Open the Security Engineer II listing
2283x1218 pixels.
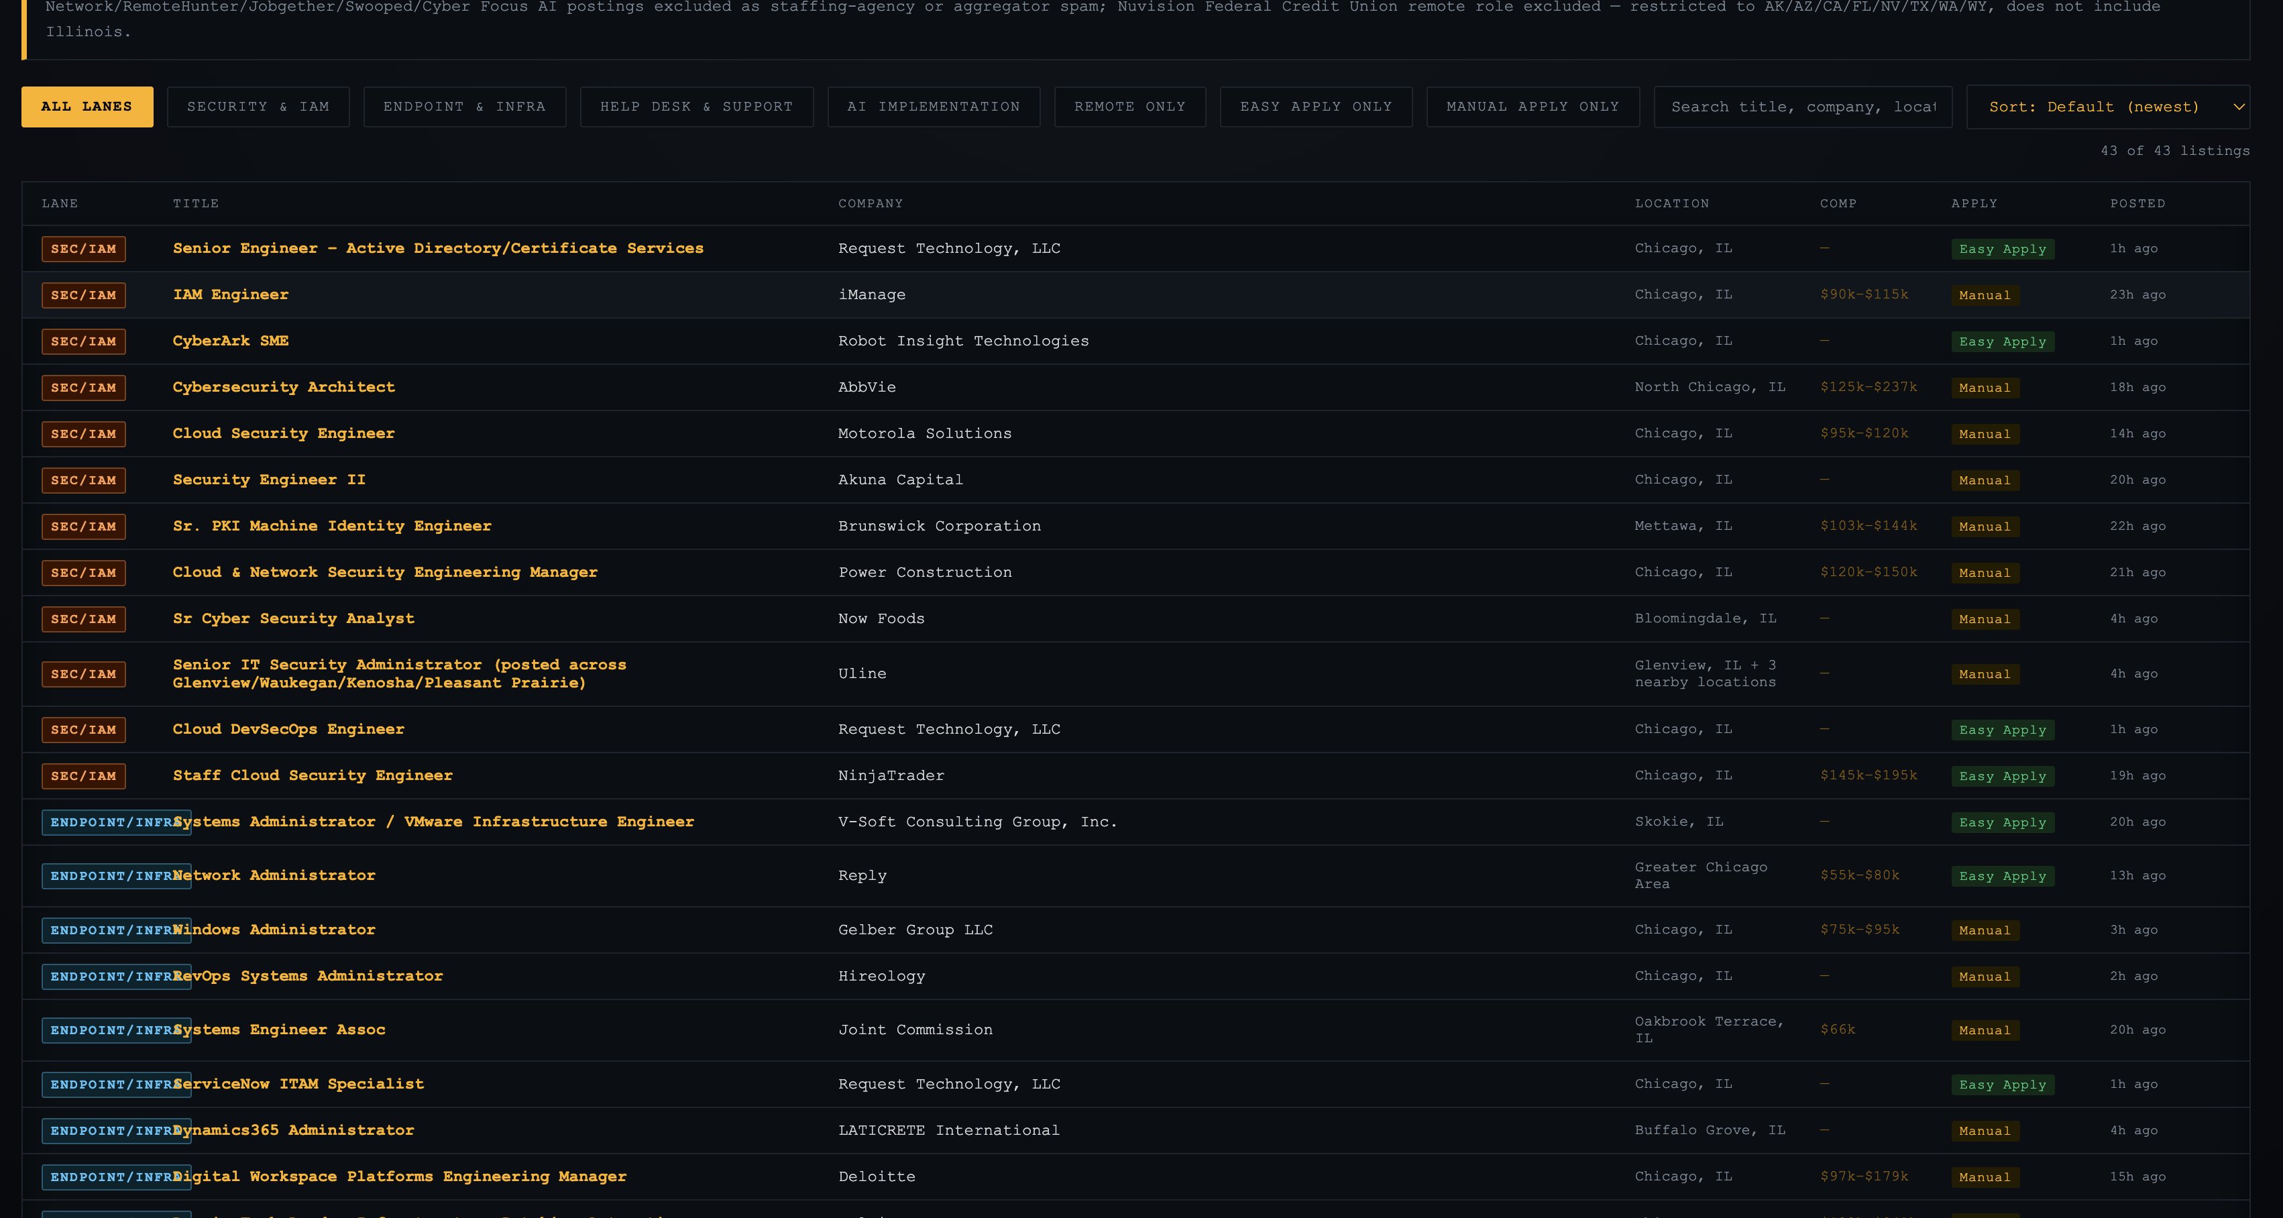point(268,480)
